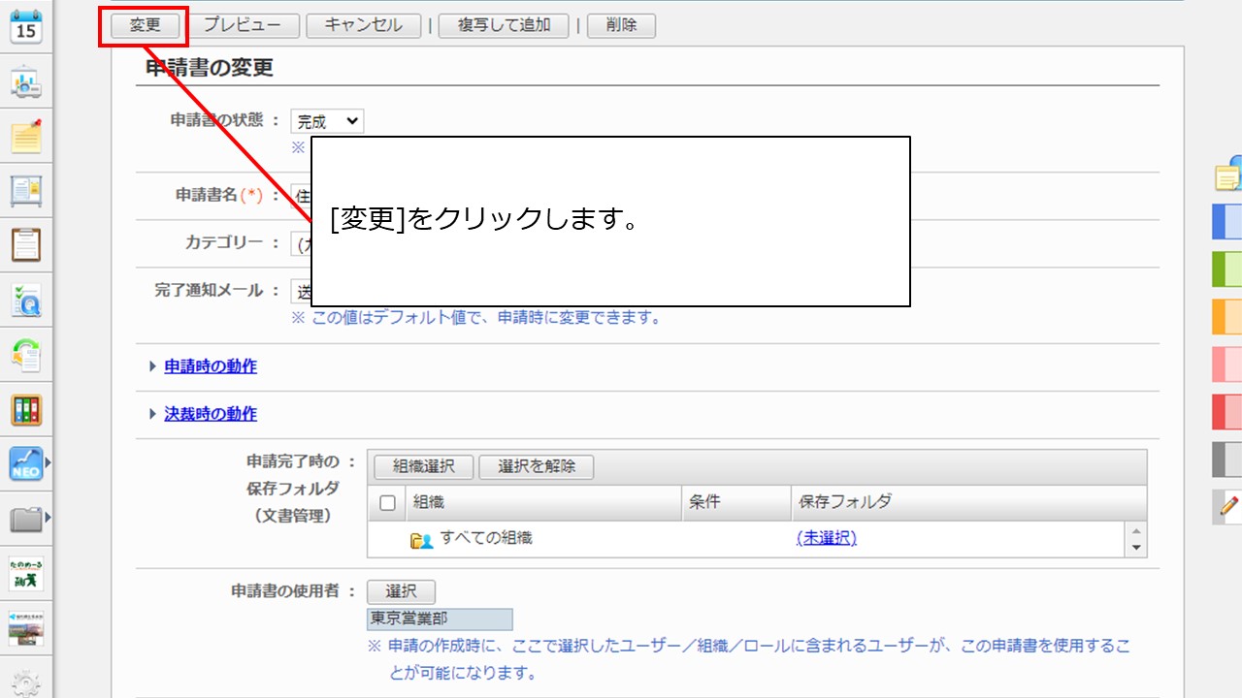Expand the 決裁時の動作 section
The height and width of the screenshot is (698, 1242).
tap(210, 414)
